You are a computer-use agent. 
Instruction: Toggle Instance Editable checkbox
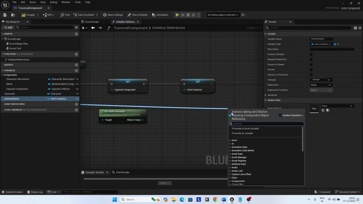(x=311, y=54)
